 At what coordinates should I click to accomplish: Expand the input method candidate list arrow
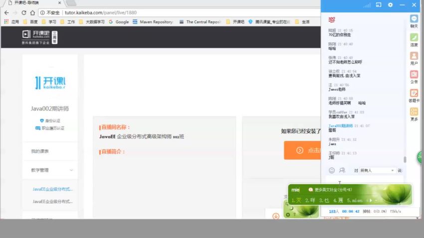coord(377,201)
